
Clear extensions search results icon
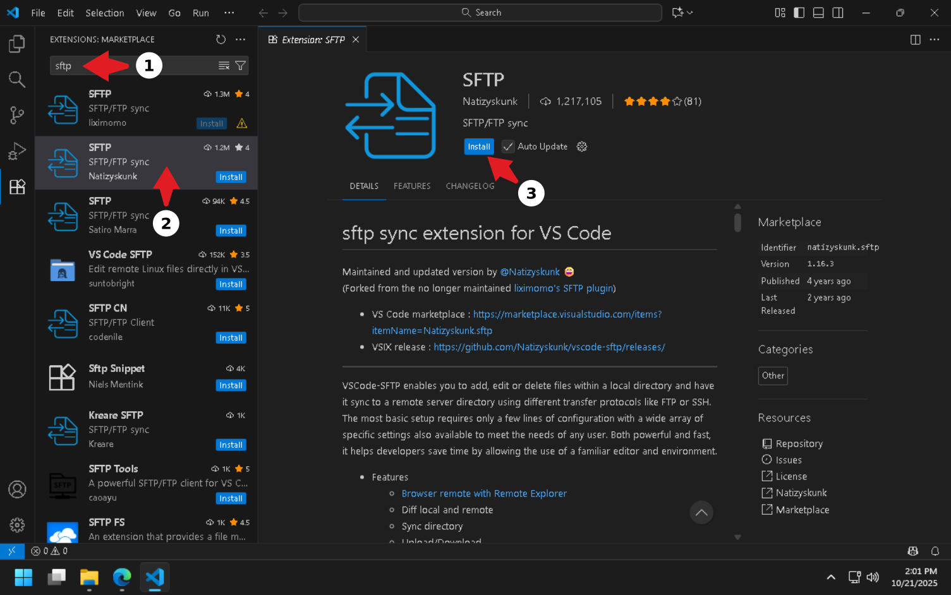[224, 66]
